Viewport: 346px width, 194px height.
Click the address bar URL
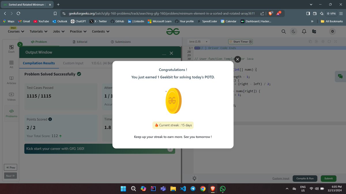coord(161,13)
